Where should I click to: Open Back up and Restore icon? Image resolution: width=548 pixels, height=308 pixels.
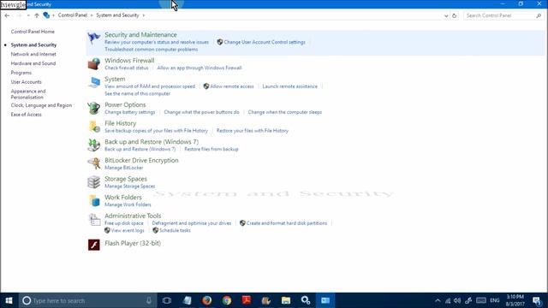(x=93, y=145)
